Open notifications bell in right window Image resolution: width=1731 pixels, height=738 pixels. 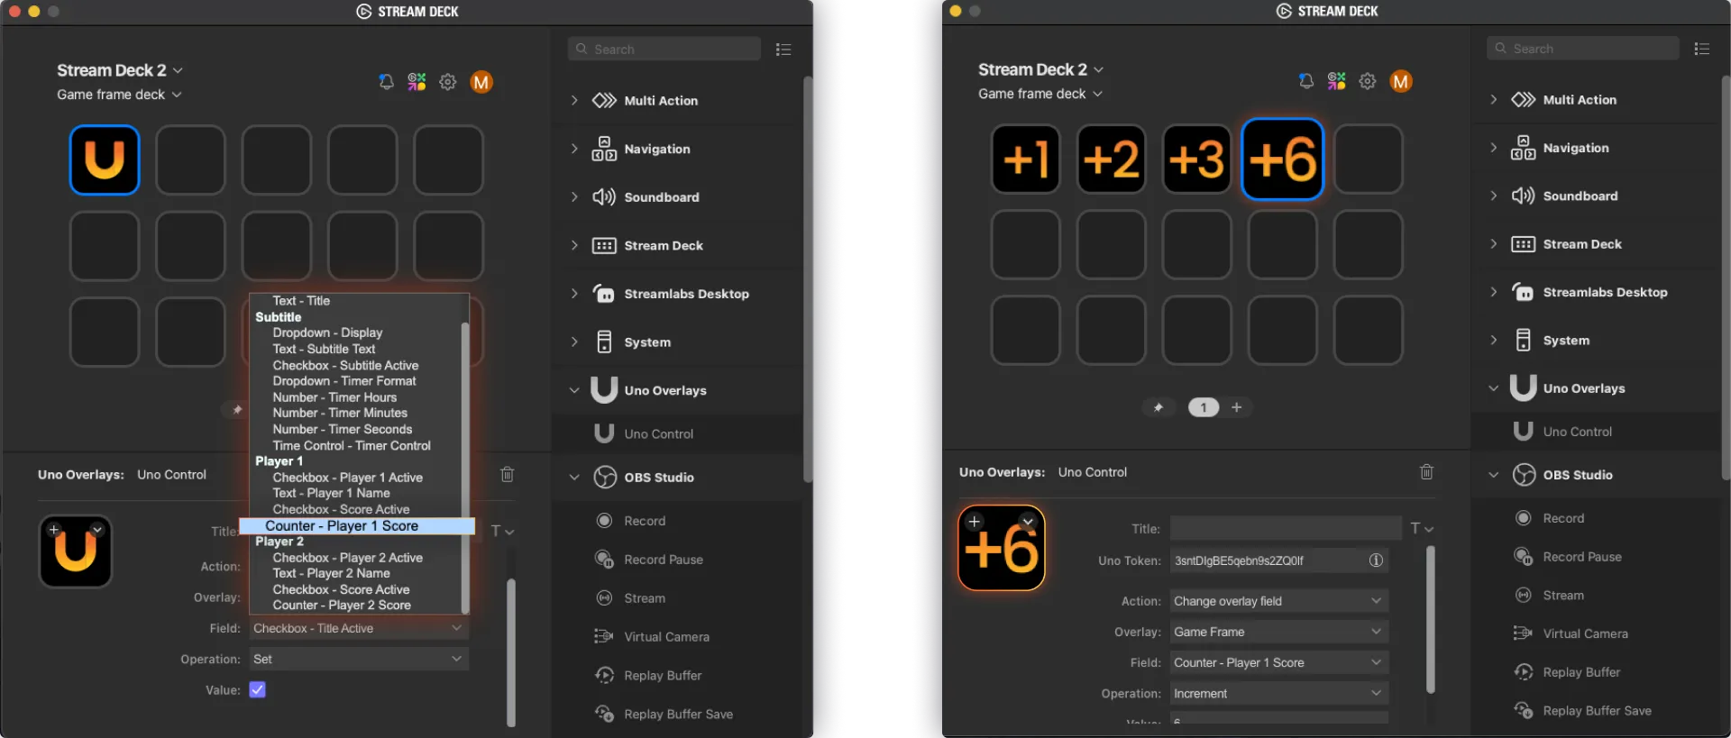pos(1305,81)
